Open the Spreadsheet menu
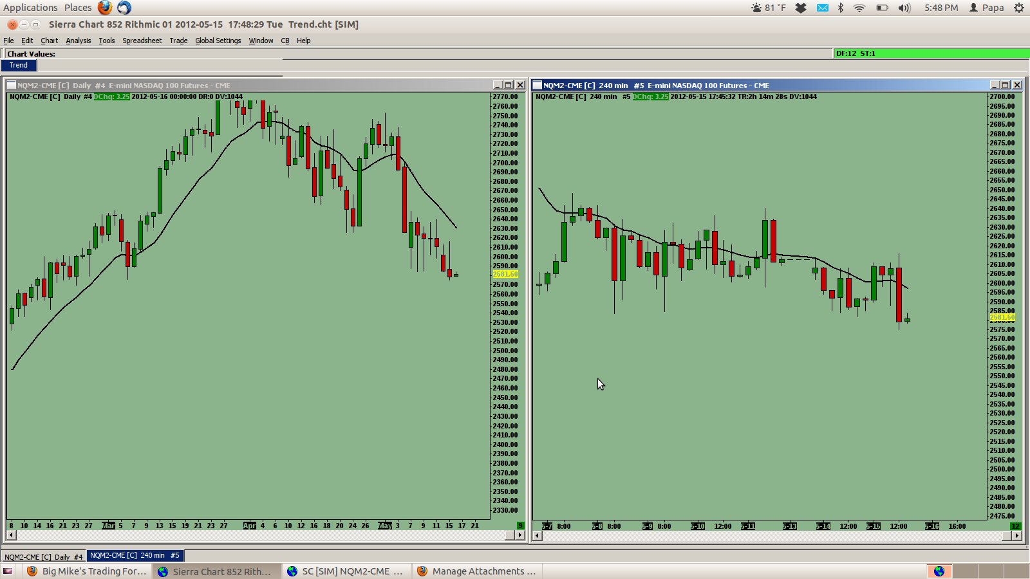 click(x=142, y=41)
